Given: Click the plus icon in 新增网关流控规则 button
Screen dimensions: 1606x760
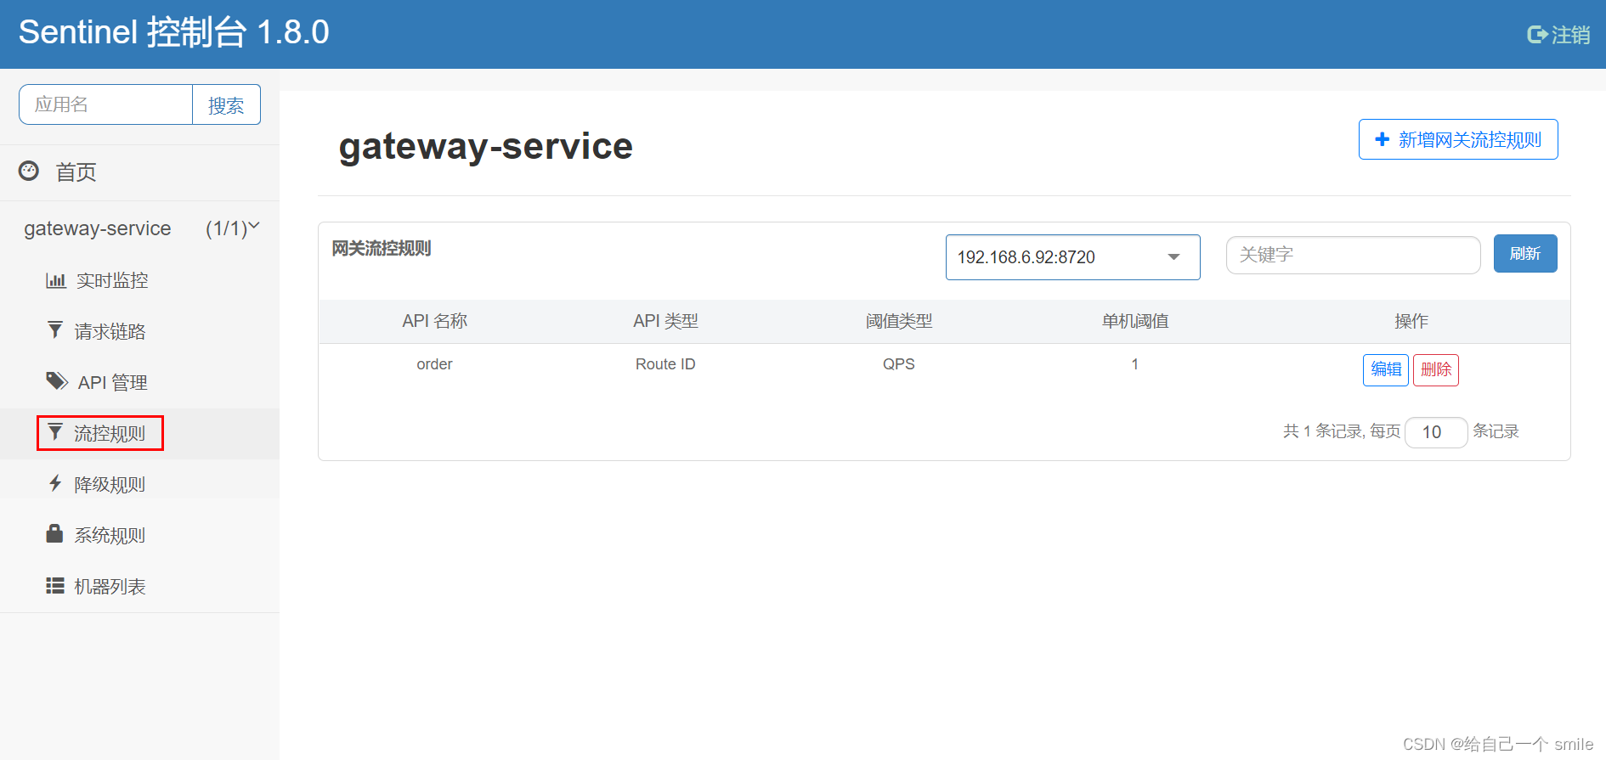Looking at the screenshot, I should [1383, 139].
